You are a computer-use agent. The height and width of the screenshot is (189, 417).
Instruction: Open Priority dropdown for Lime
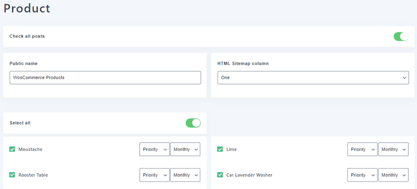click(x=362, y=149)
